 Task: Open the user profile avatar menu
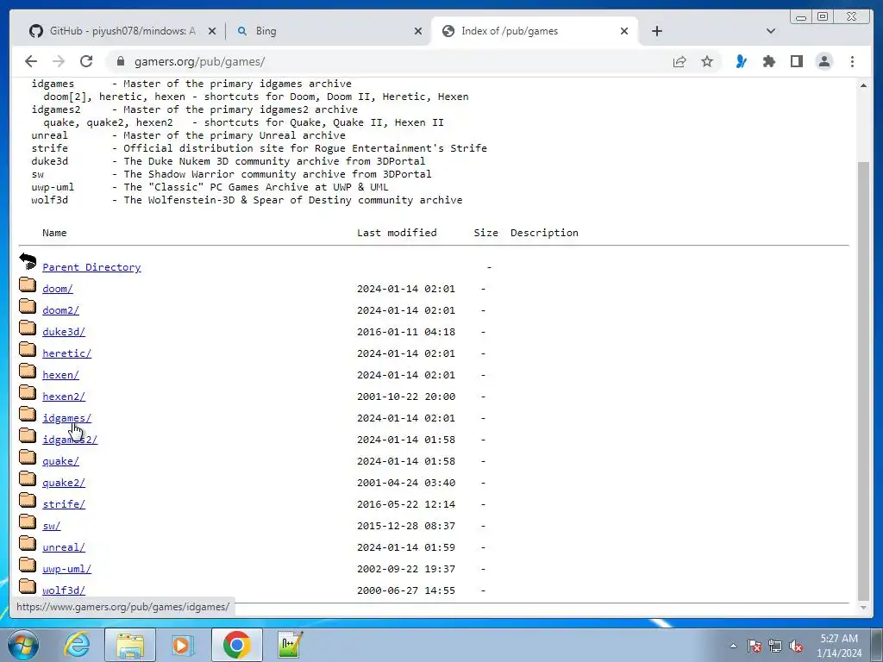click(824, 61)
